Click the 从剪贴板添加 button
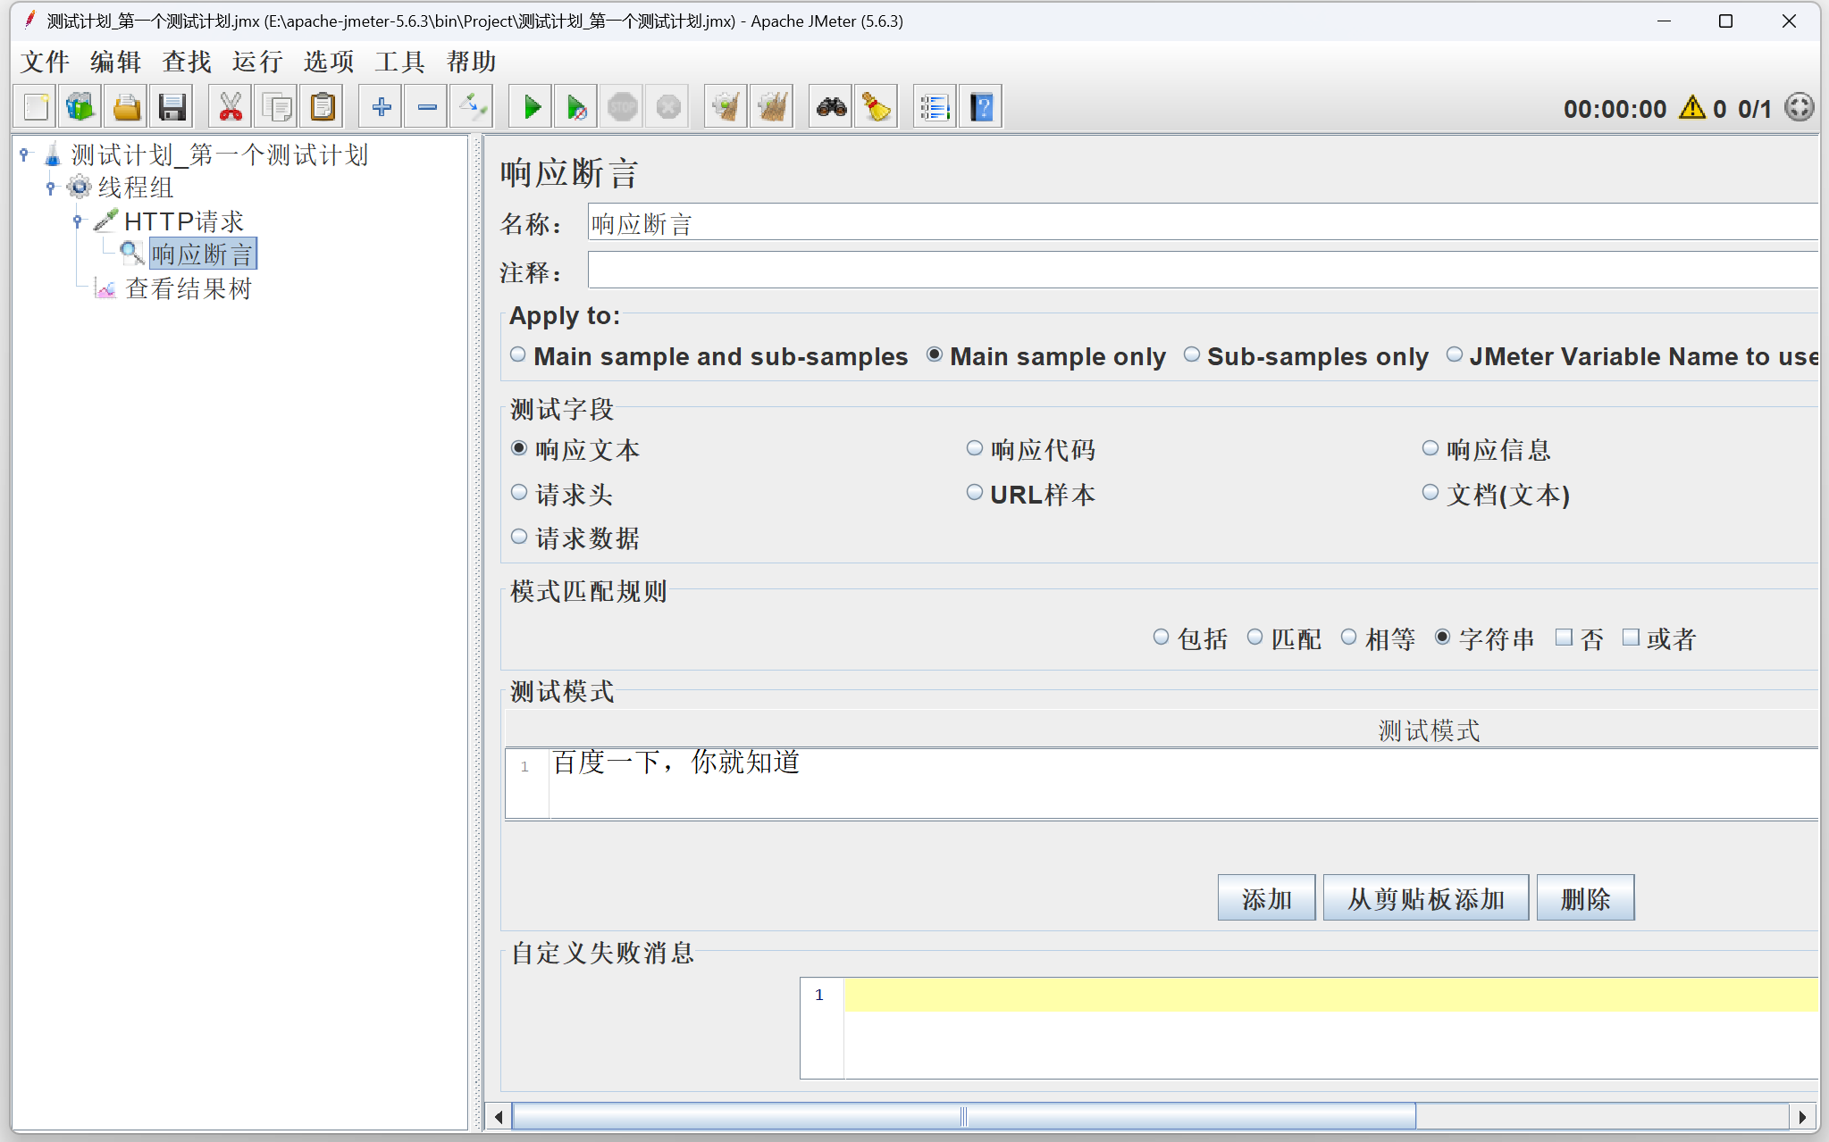The image size is (1829, 1142). click(1426, 898)
